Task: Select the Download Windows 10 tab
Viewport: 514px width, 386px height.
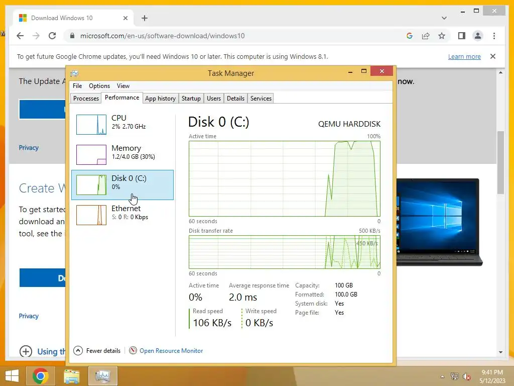Action: tap(73, 18)
